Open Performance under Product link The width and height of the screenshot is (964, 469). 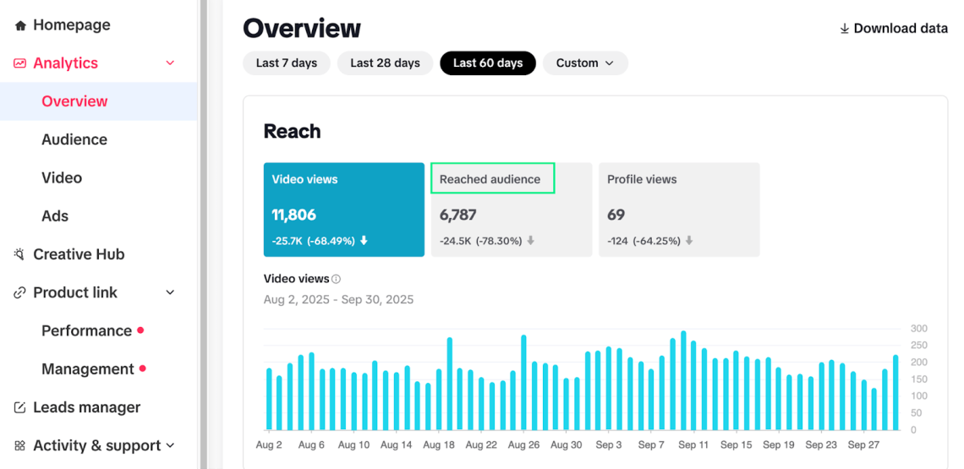86,330
